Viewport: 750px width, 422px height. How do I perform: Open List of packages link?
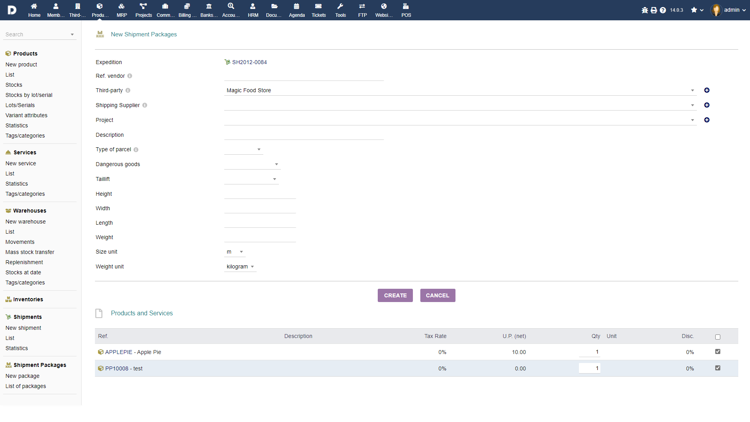(x=26, y=386)
